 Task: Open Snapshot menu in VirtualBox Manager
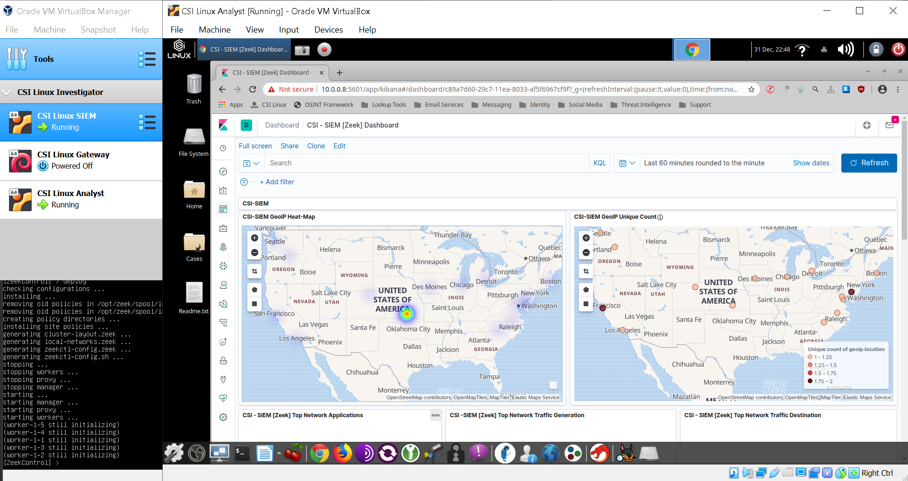click(x=98, y=30)
